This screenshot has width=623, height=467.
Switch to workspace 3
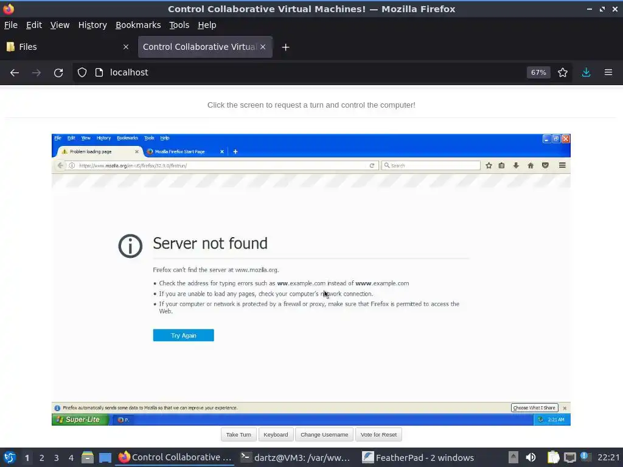click(57, 458)
